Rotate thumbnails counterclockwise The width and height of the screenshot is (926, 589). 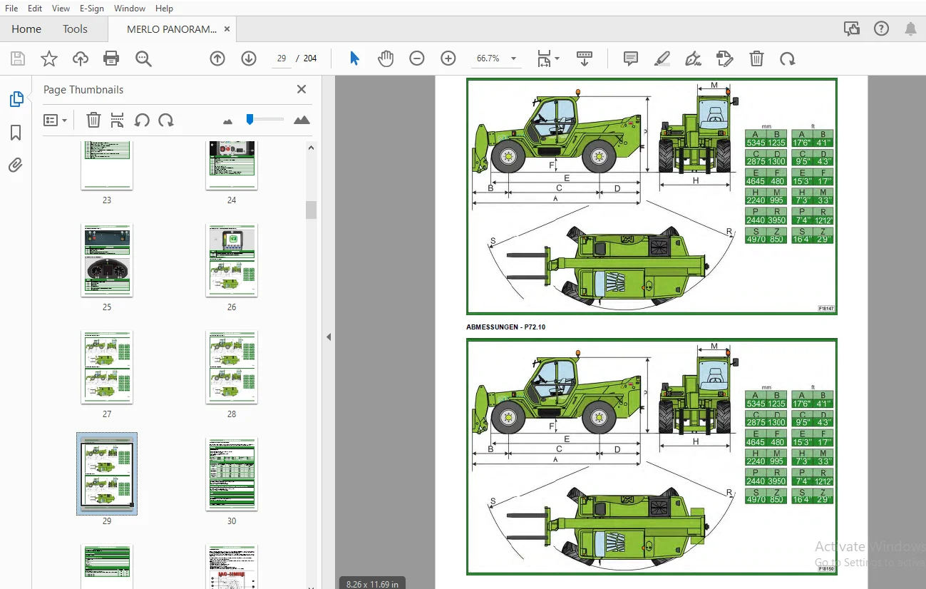pos(142,121)
